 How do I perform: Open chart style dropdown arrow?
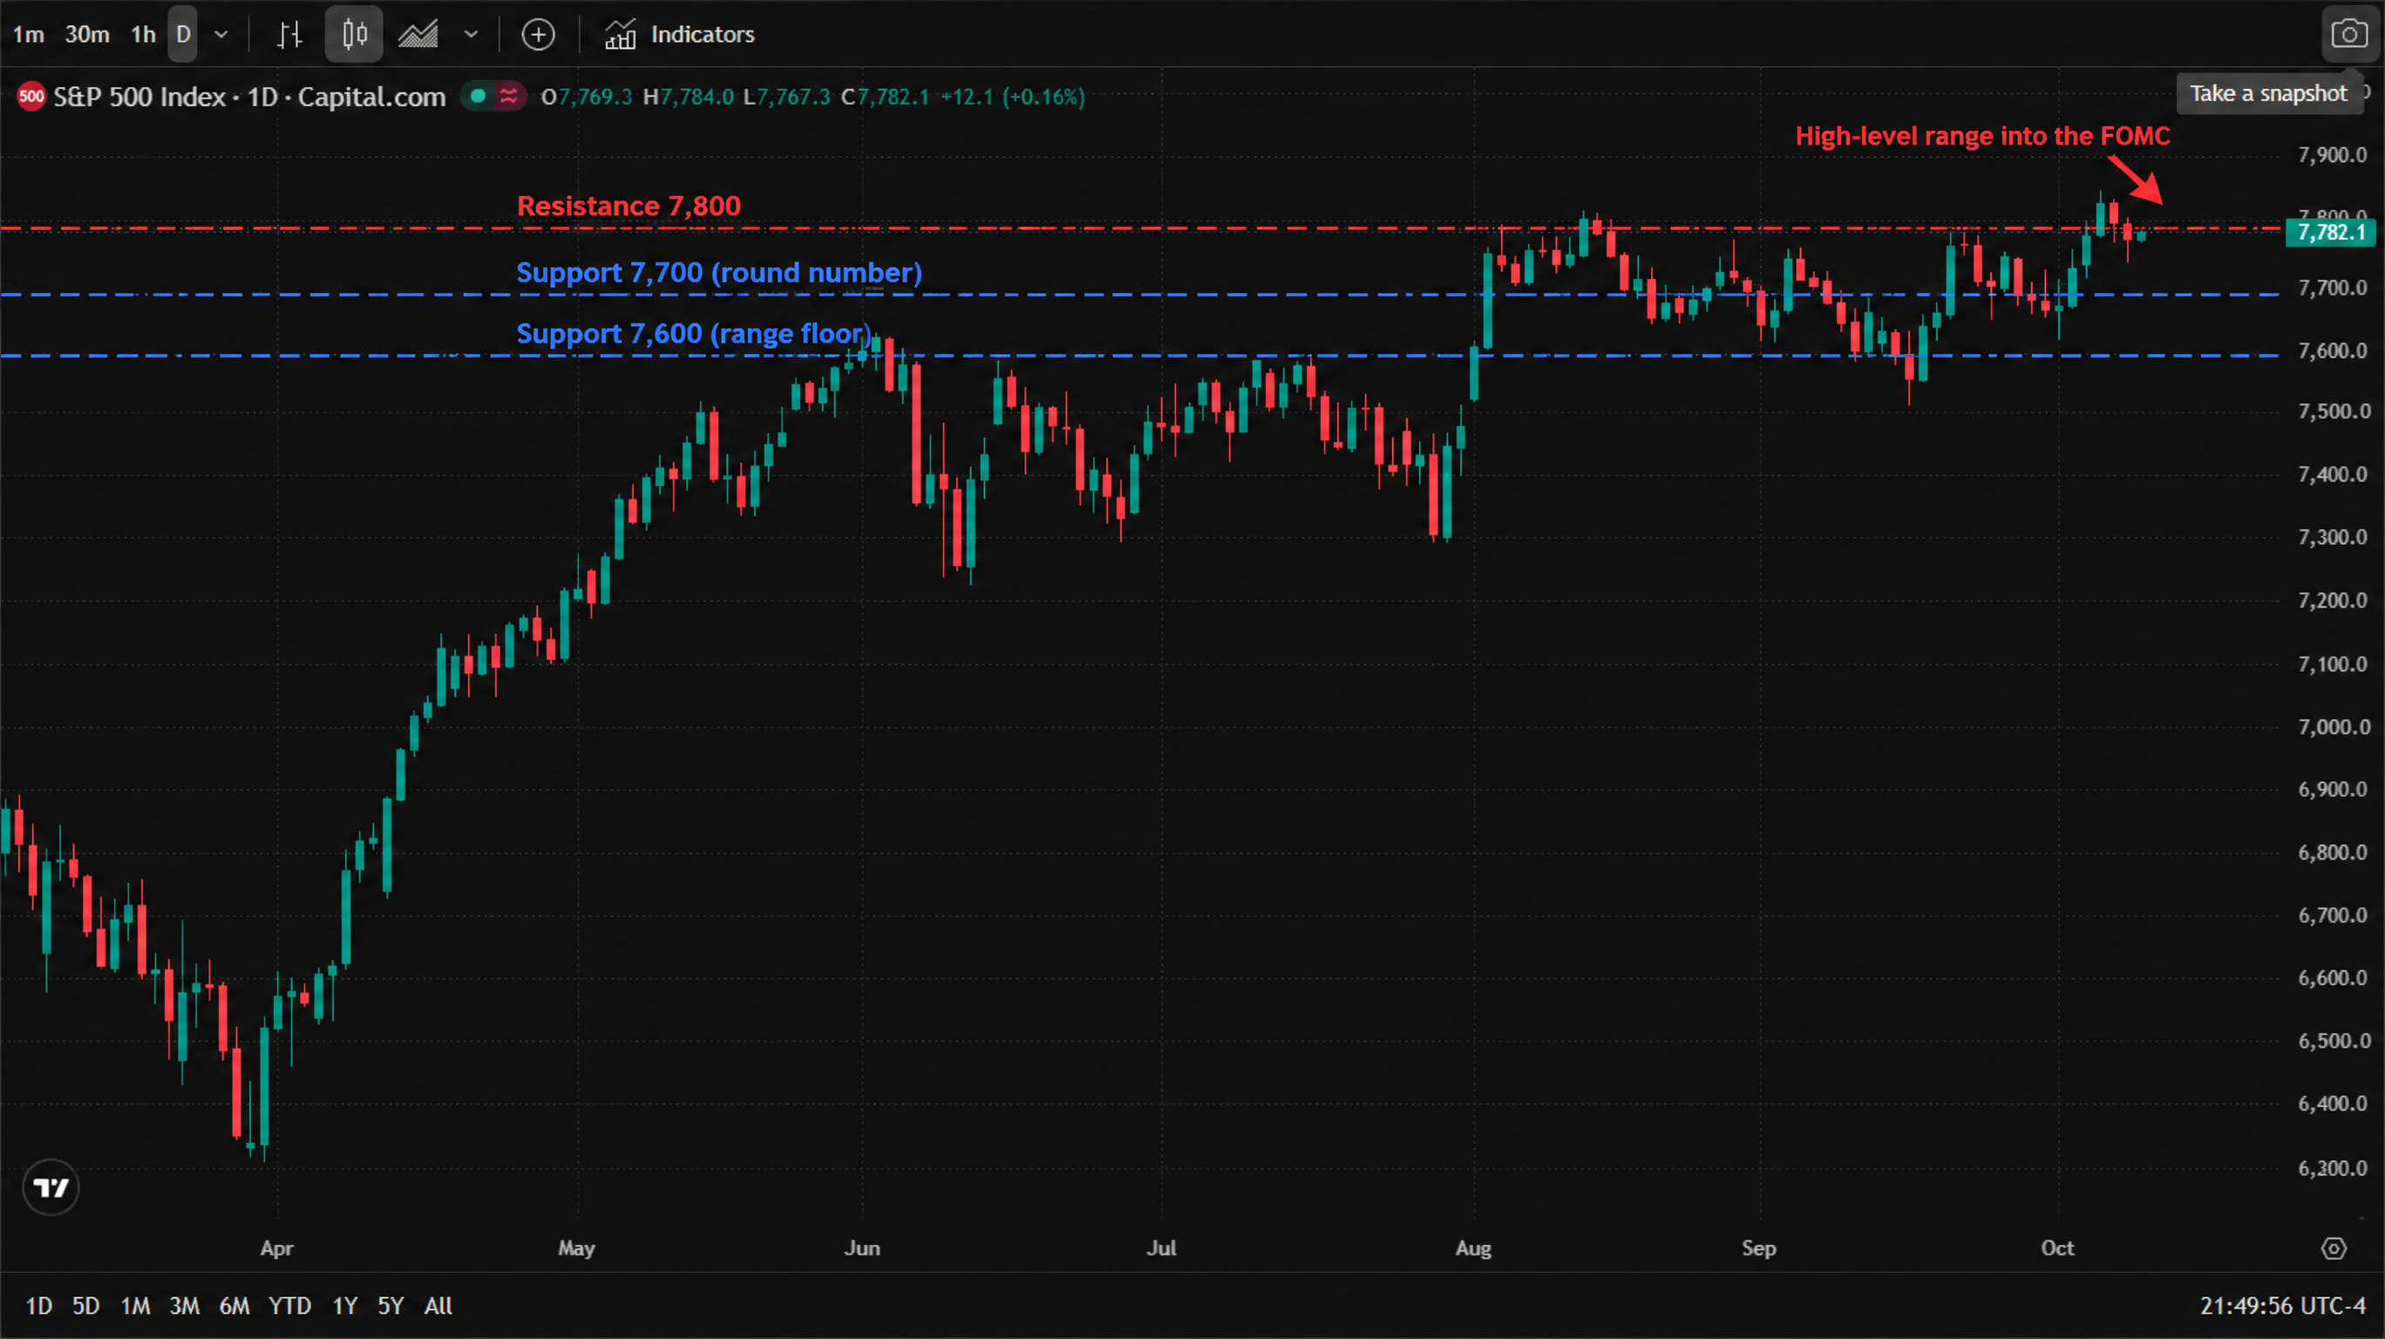(472, 34)
